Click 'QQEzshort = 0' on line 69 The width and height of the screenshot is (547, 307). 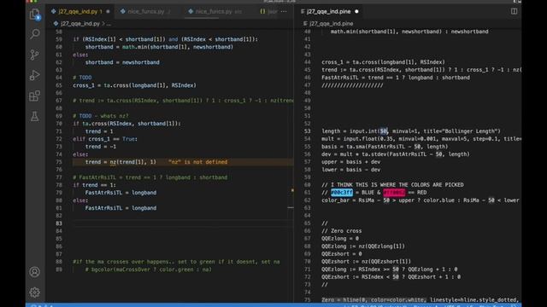click(x=342, y=254)
